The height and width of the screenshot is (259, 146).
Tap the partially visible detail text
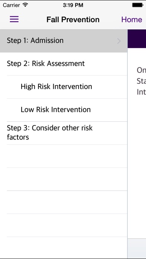point(142,81)
